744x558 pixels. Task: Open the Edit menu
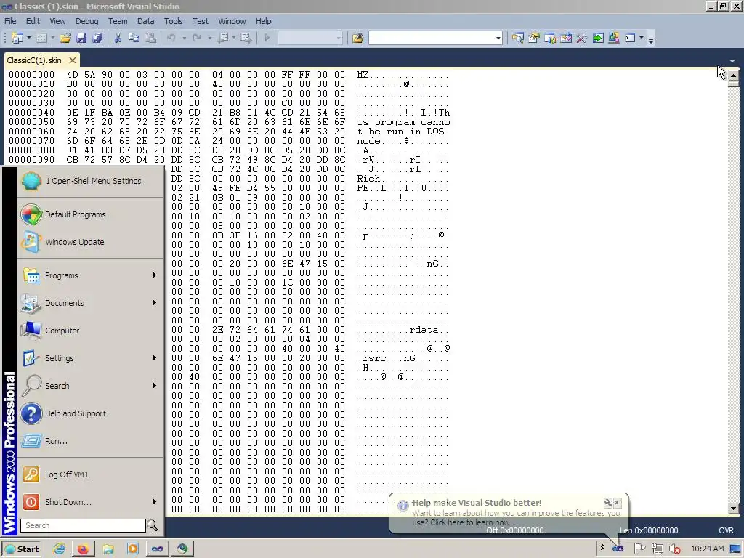33,21
